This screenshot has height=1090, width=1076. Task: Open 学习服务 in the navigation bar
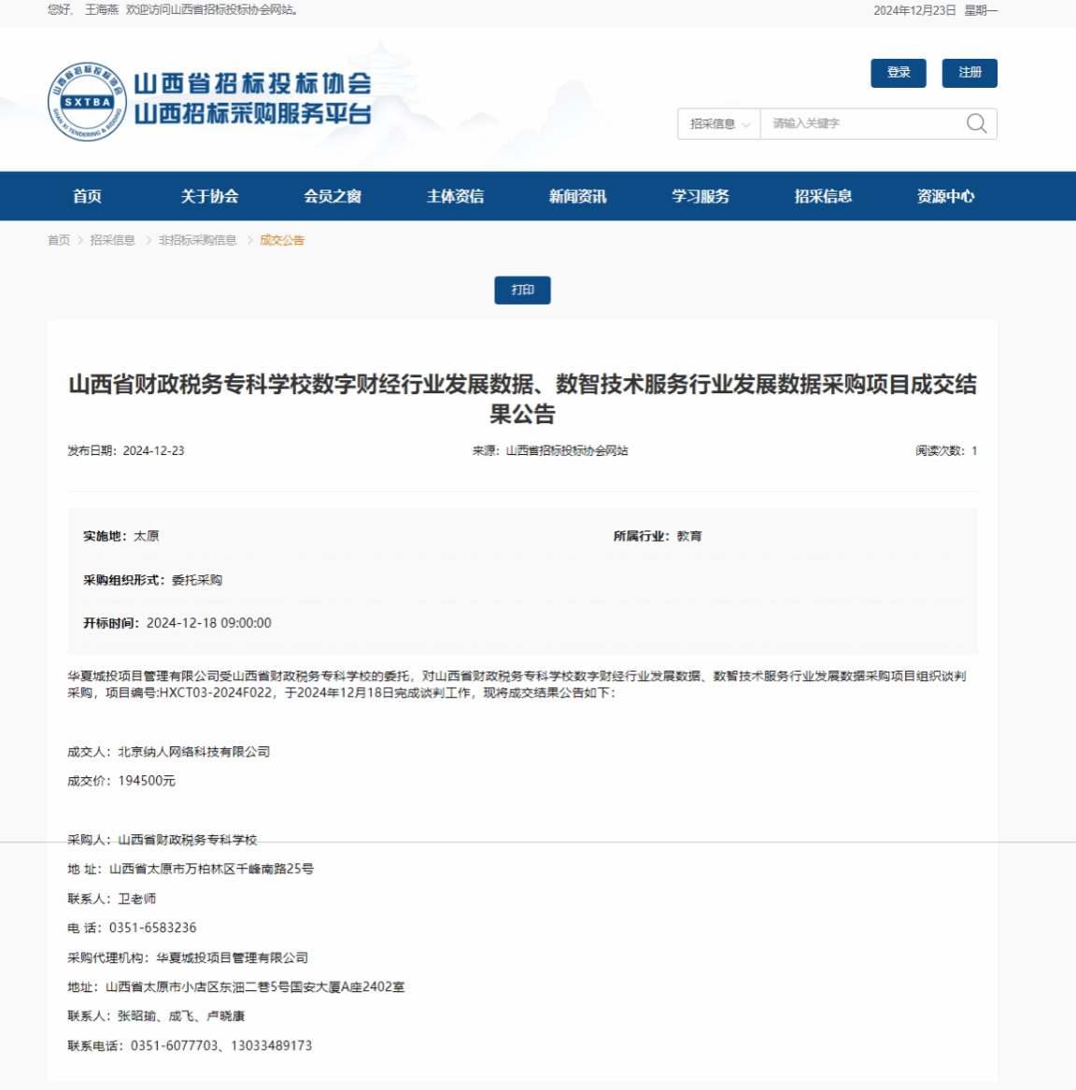coord(701,196)
